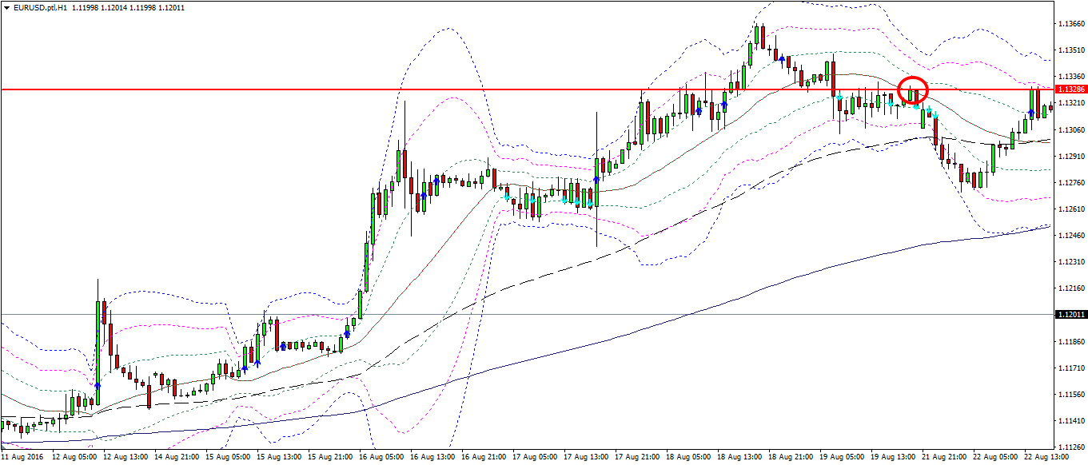Click the 12 Aug 05:00 time label
The width and height of the screenshot is (1088, 465).
click(x=74, y=458)
